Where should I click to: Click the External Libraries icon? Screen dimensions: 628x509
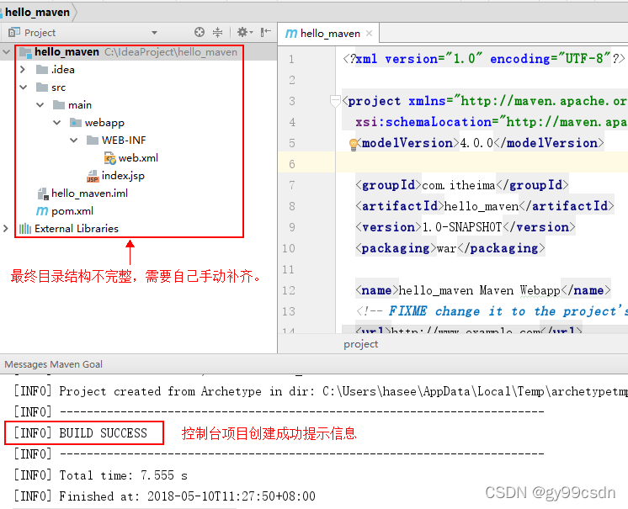(24, 229)
